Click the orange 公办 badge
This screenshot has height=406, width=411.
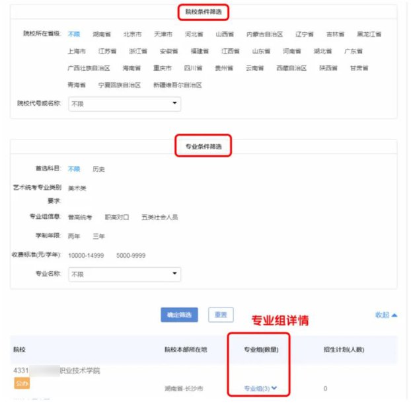22,383
